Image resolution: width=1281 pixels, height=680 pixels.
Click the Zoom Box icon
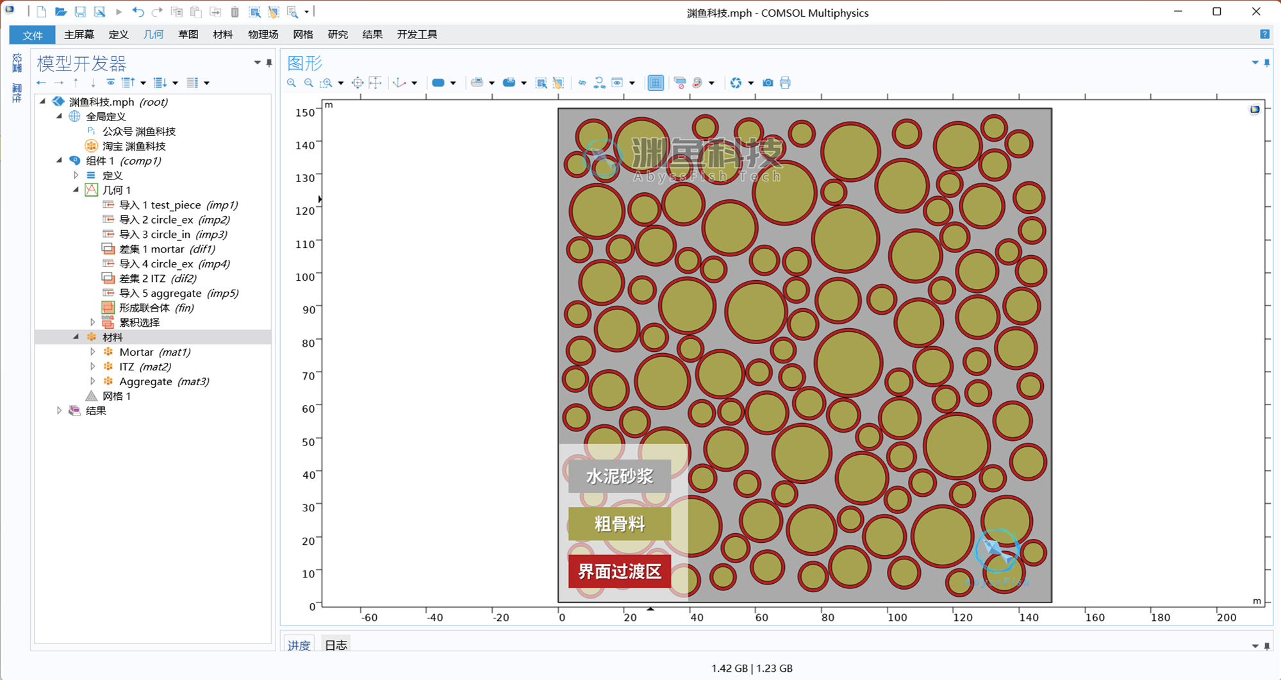[x=326, y=83]
